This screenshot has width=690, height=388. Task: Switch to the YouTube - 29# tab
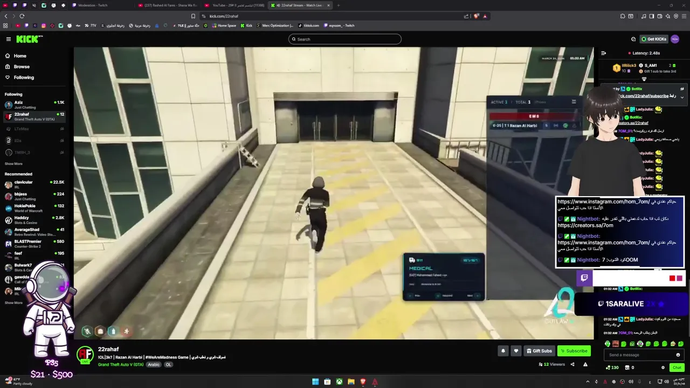coord(234,5)
